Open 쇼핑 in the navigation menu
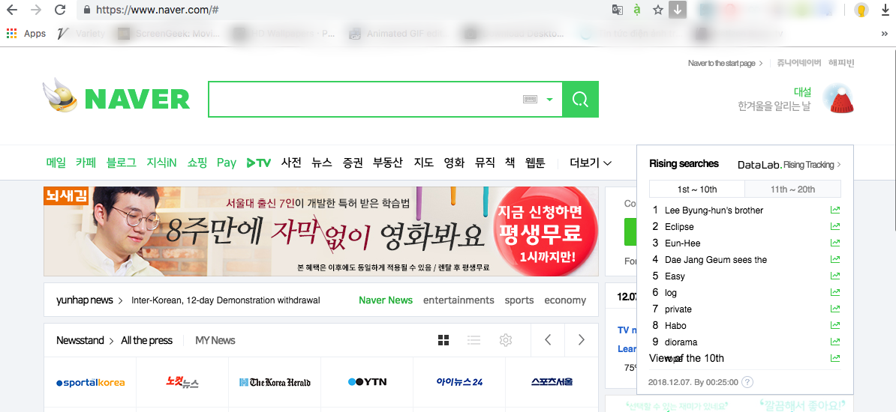The image size is (896, 412). [x=197, y=163]
